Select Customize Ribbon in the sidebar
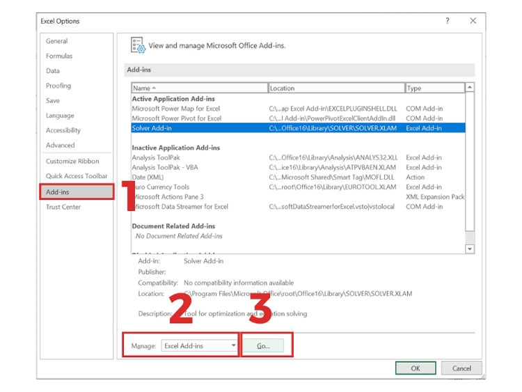The height and width of the screenshot is (392, 522). pos(72,162)
